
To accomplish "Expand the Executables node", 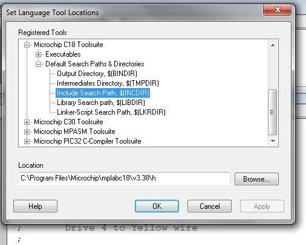I will tap(38, 54).
